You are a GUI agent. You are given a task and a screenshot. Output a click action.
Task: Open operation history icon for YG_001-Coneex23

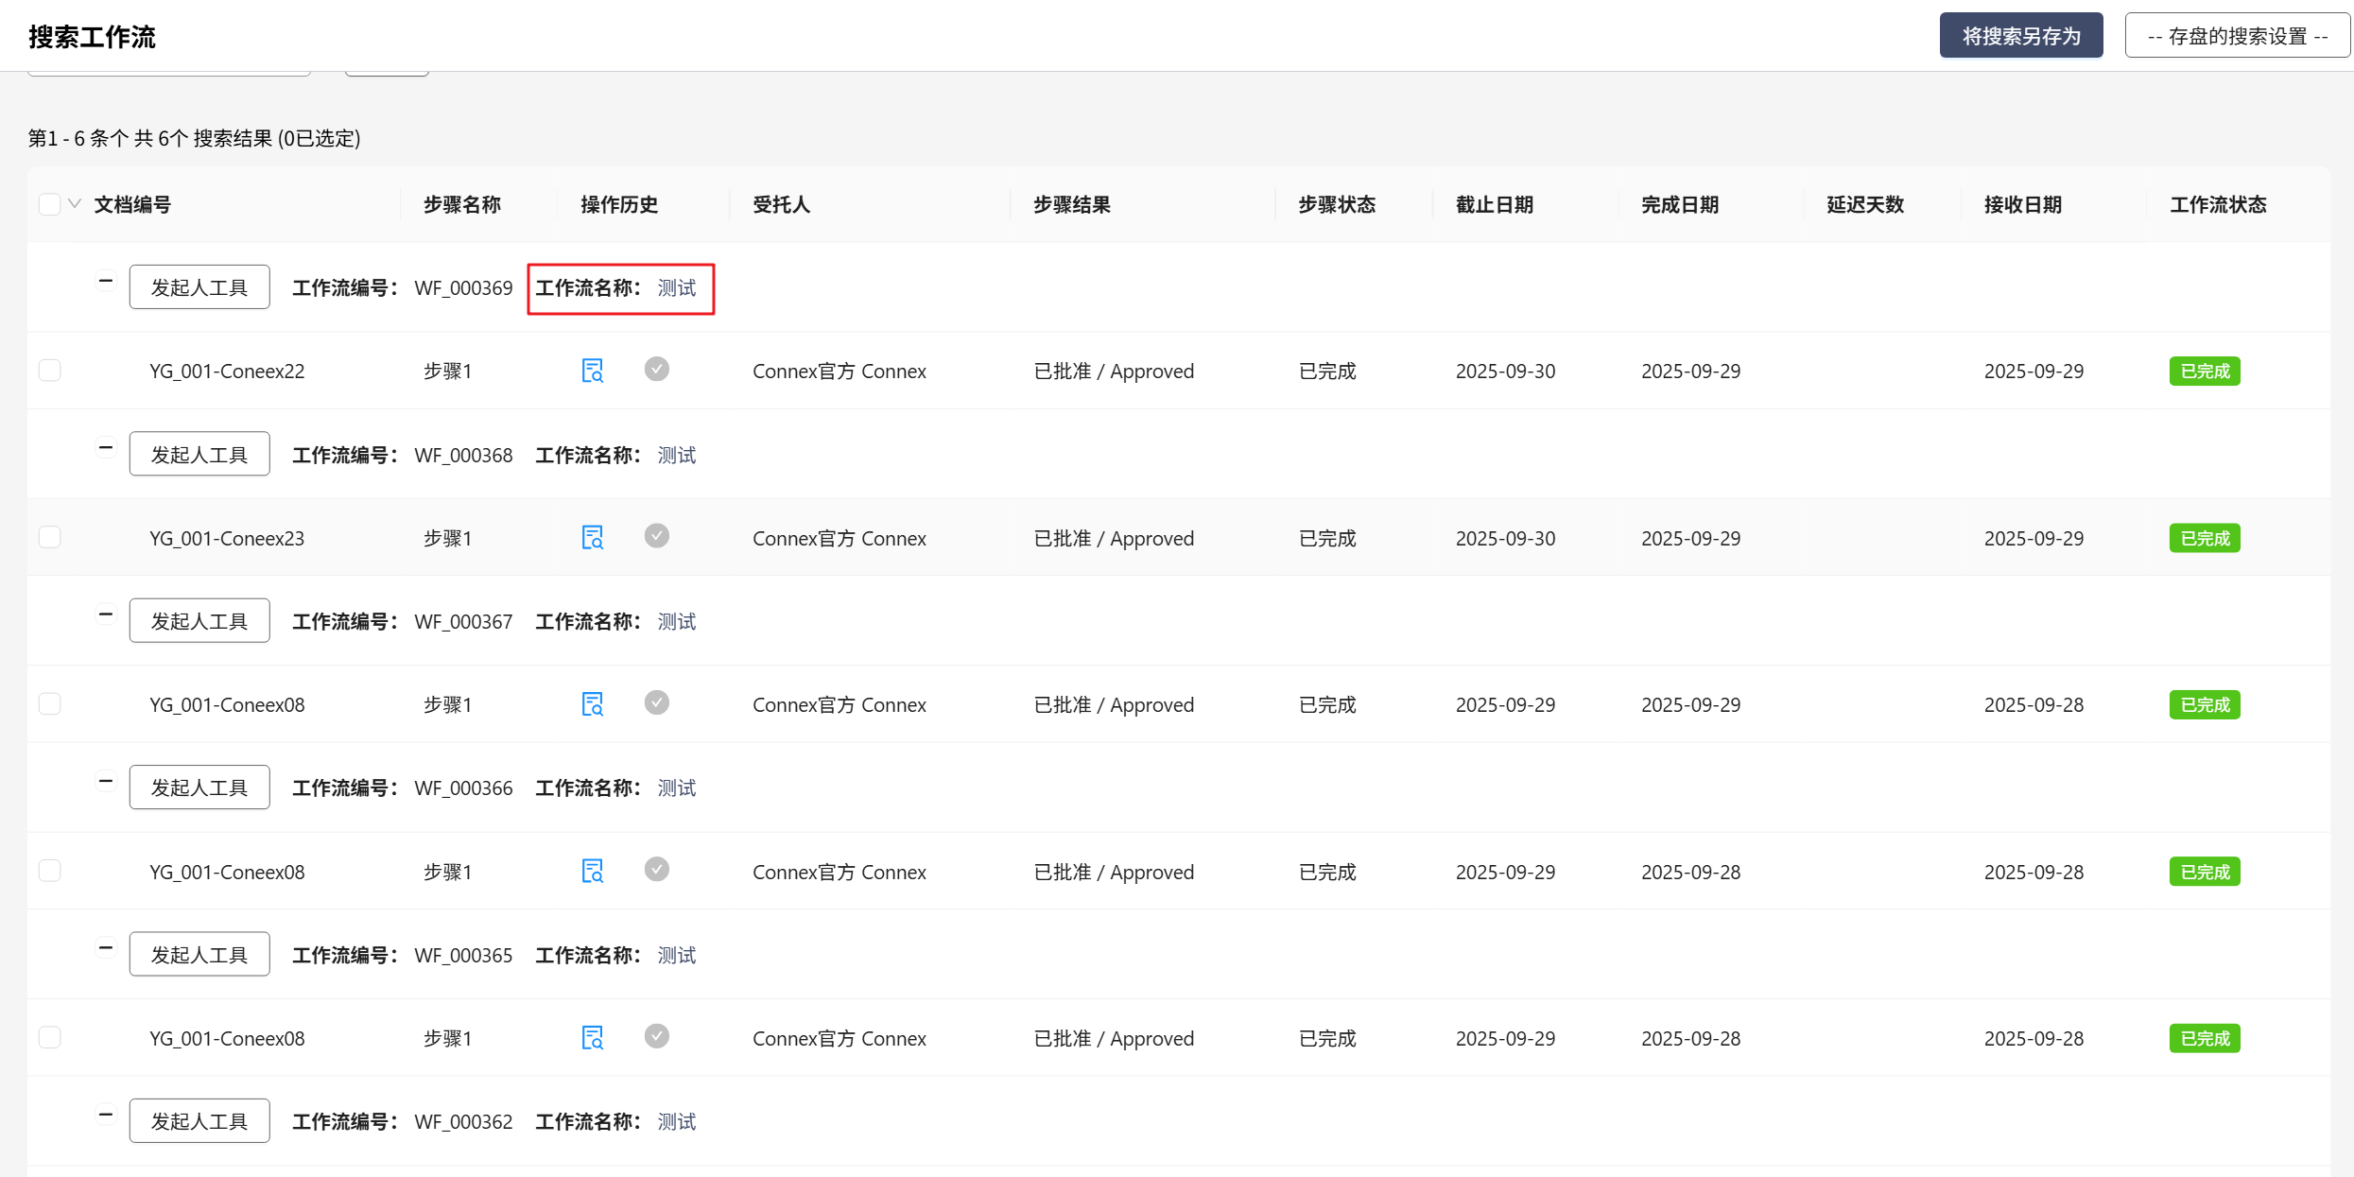tap(592, 538)
